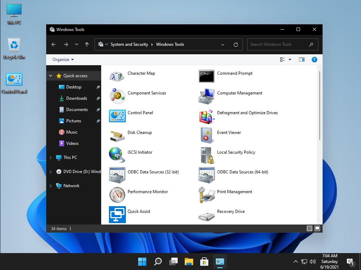Start Quick Assist
The height and width of the screenshot is (270, 361).
(x=139, y=211)
